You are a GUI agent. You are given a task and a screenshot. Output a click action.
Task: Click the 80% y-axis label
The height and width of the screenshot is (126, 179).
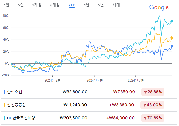coord(6,16)
